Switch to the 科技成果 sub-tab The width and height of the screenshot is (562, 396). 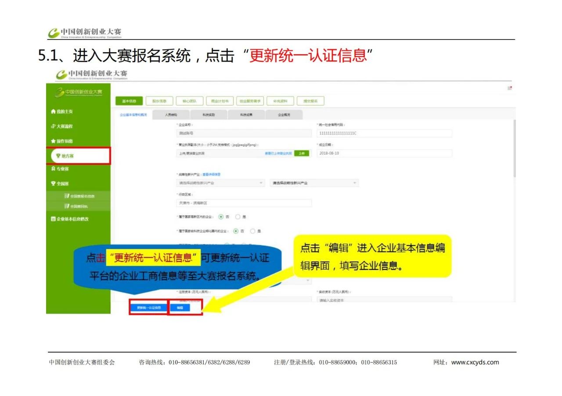coord(246,115)
